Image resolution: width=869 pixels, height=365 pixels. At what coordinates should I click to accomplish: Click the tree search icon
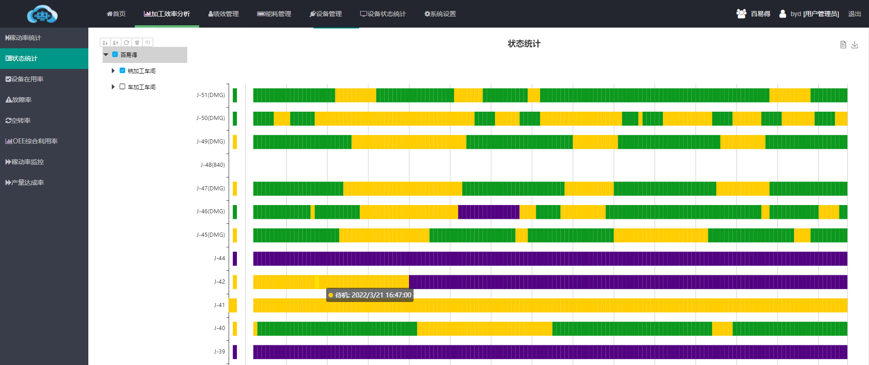[x=148, y=43]
